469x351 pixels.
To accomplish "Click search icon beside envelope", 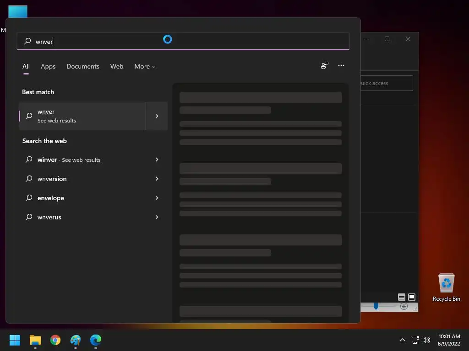I will pos(29,197).
